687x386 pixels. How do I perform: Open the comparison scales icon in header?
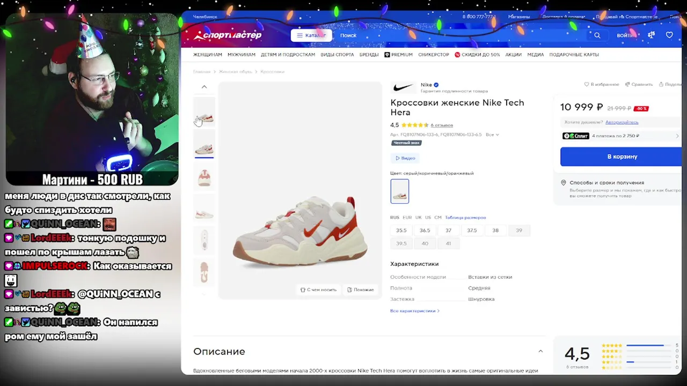pos(651,35)
